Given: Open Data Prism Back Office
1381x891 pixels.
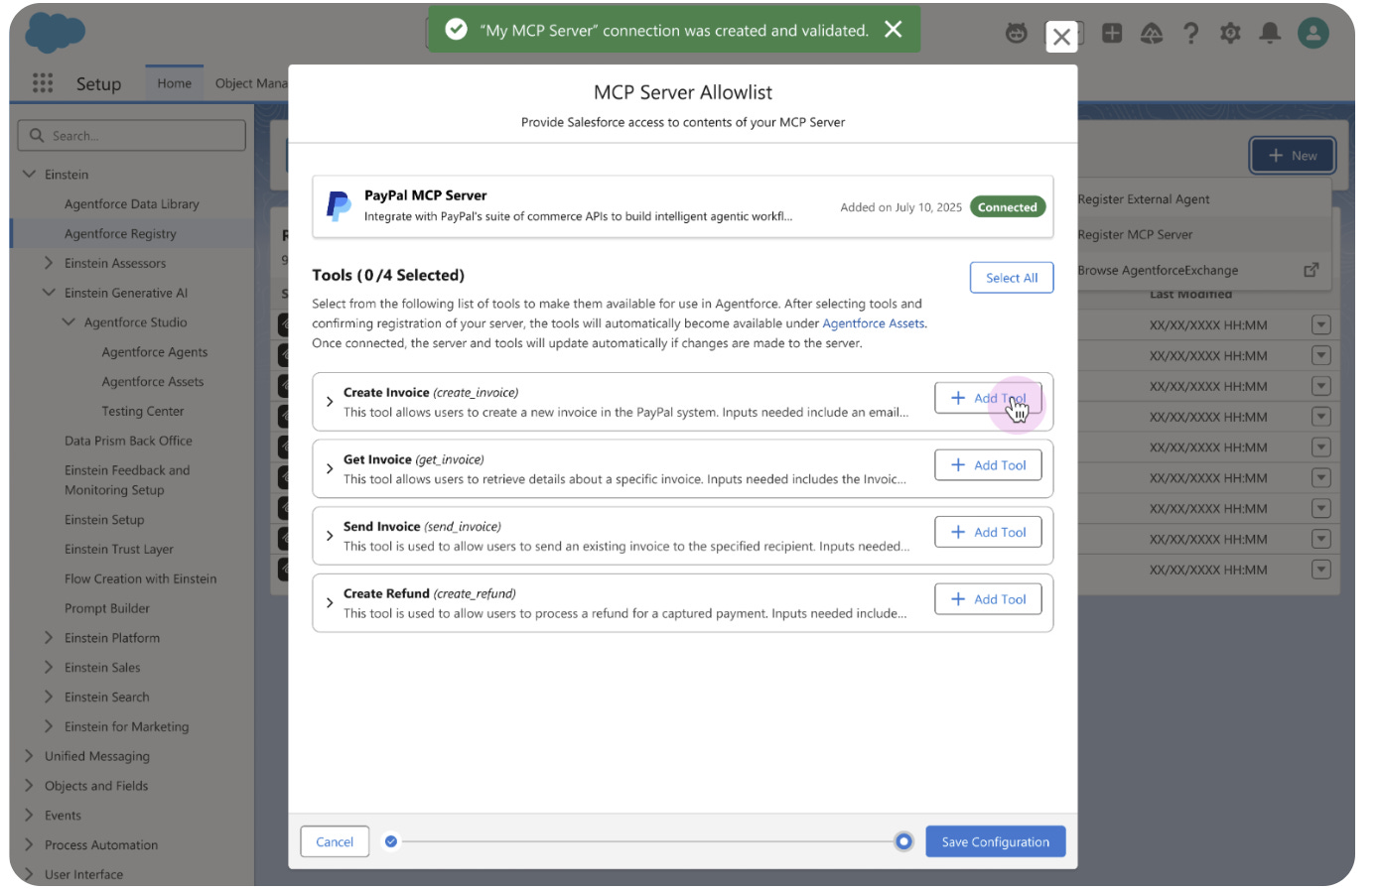Looking at the screenshot, I should click(x=128, y=441).
